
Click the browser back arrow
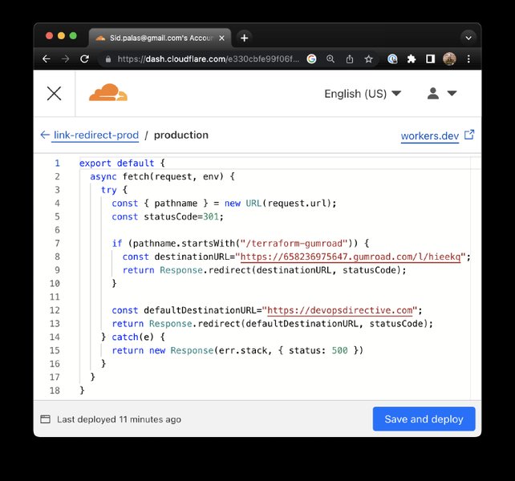(47, 59)
